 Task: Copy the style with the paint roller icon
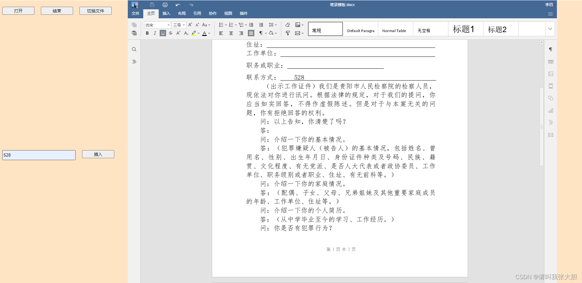pyautogui.click(x=288, y=33)
